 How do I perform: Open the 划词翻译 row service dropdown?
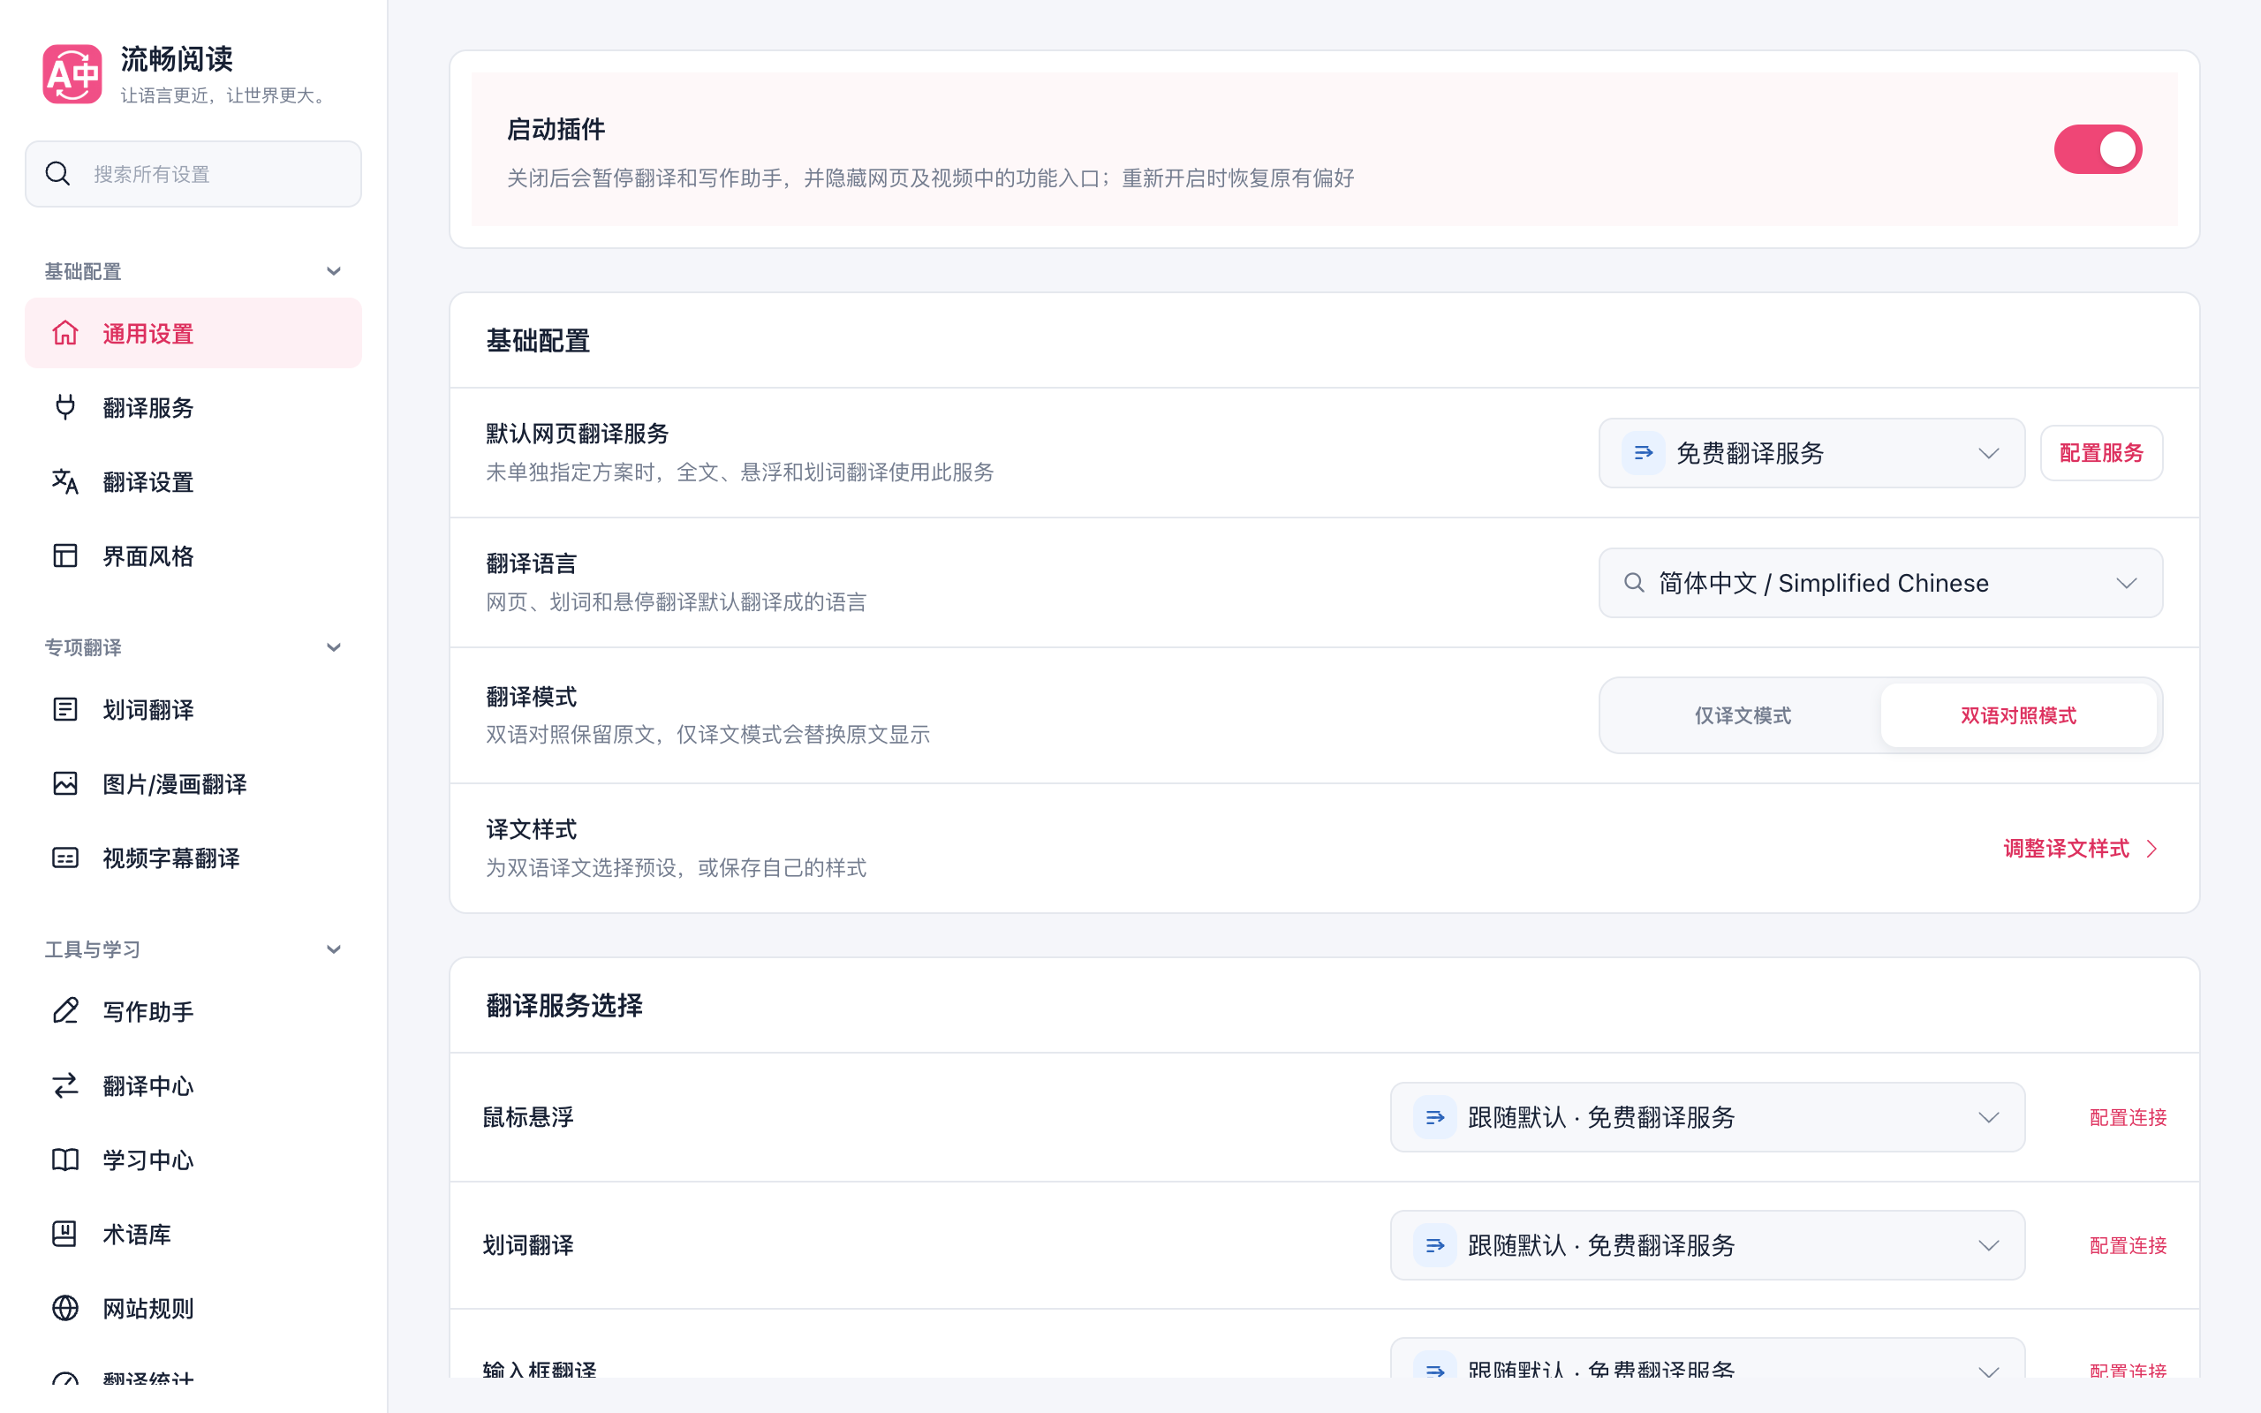pos(1708,1246)
